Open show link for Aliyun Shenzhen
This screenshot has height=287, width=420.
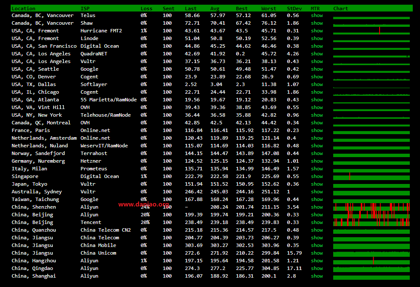[x=317, y=207]
